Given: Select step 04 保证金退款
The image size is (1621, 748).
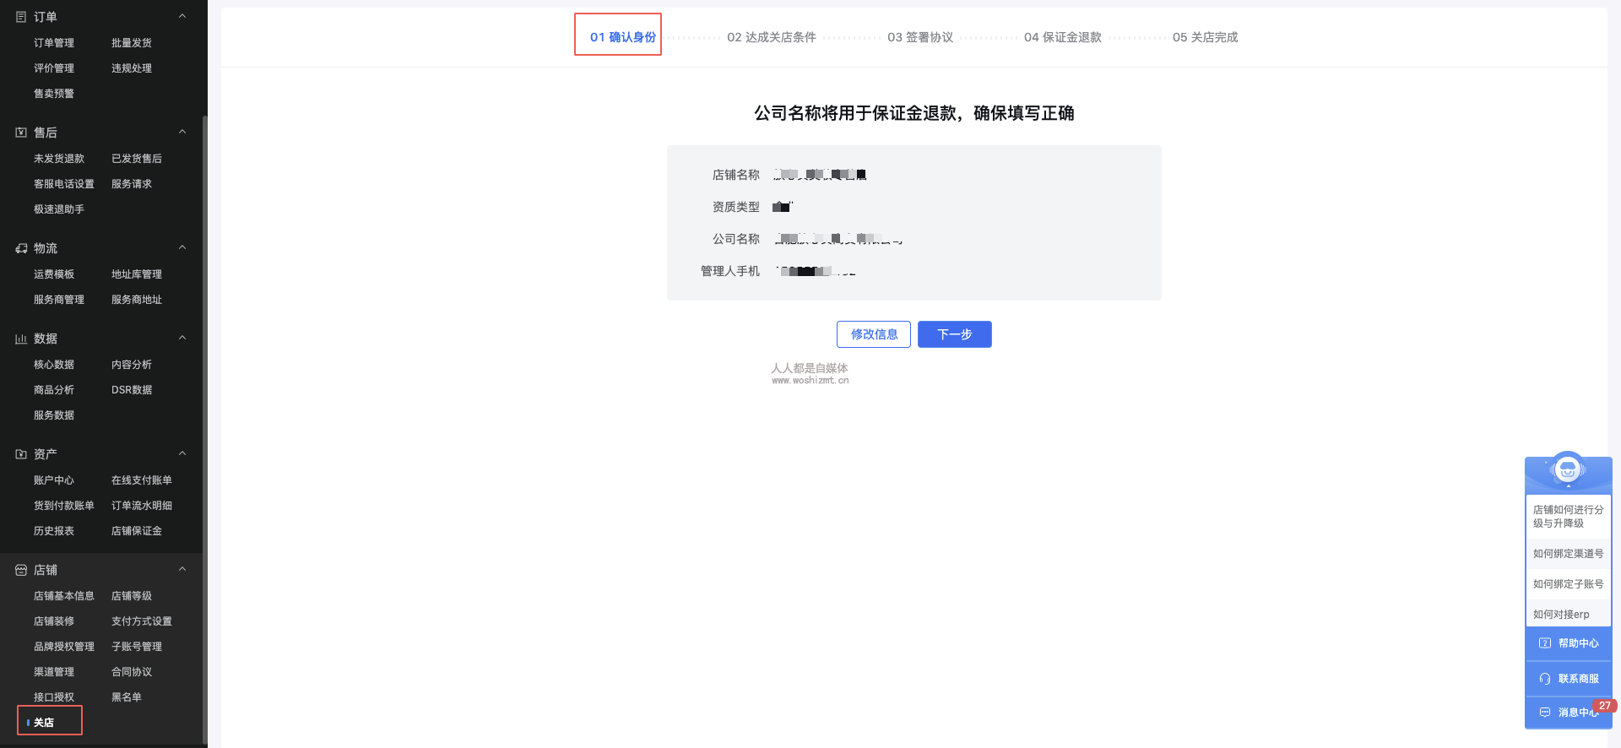Looking at the screenshot, I should (x=1063, y=37).
